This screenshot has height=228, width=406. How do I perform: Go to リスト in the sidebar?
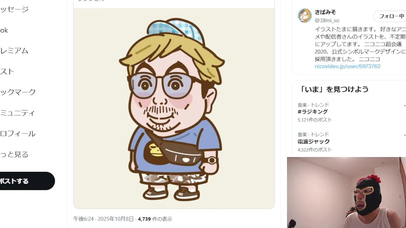(x=7, y=72)
